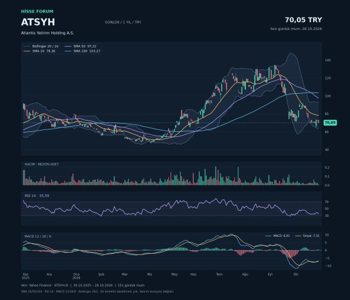Click the MACD axis -10 label
The image size is (350, 300).
point(327,266)
